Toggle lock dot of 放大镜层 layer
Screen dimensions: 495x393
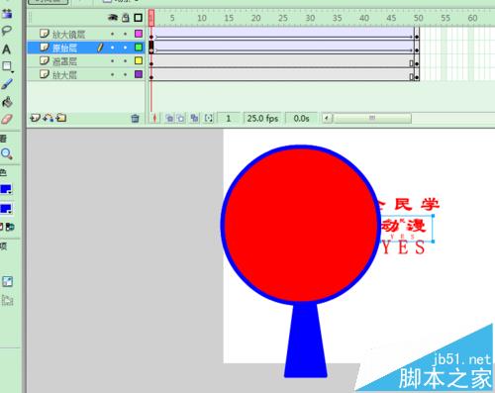coord(126,34)
